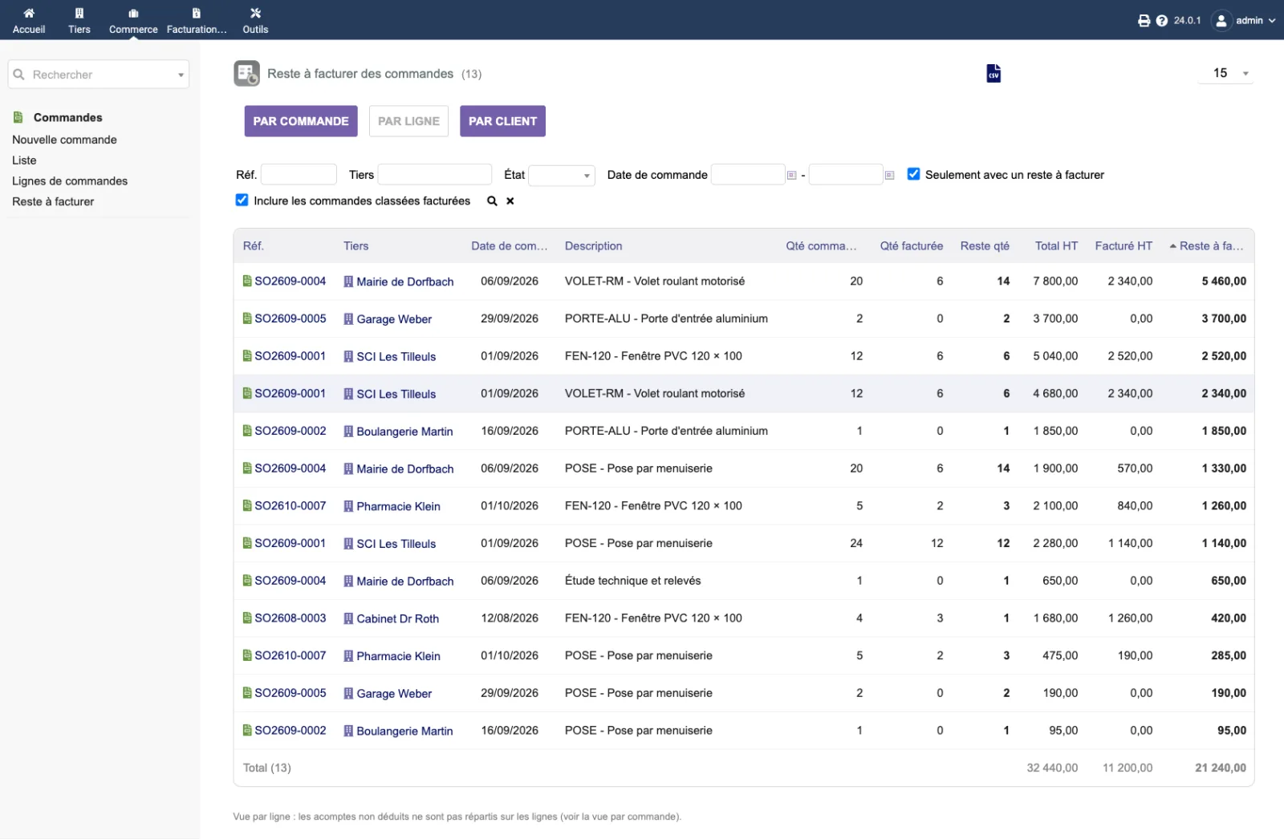Focus the Tiers filter field
Image resolution: width=1284 pixels, height=839 pixels.
pyautogui.click(x=434, y=175)
